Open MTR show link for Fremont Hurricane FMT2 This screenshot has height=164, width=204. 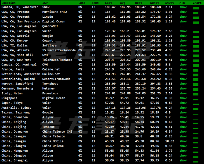point(183,12)
